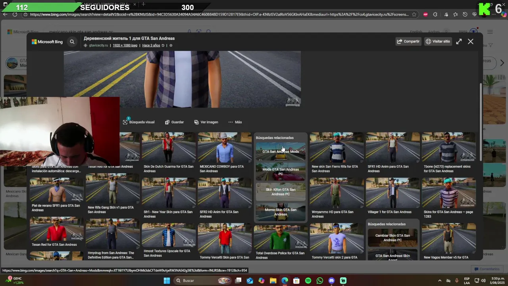
Task: Open Discord from the taskbar
Action: (x=332, y=281)
